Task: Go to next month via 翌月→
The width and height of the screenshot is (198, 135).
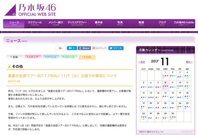Action: click(x=189, y=62)
